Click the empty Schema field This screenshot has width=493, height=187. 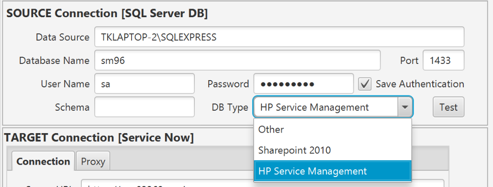point(145,107)
